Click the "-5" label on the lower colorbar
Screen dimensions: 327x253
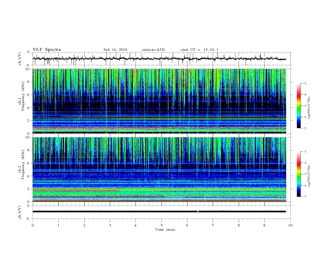pyautogui.click(x=305, y=174)
